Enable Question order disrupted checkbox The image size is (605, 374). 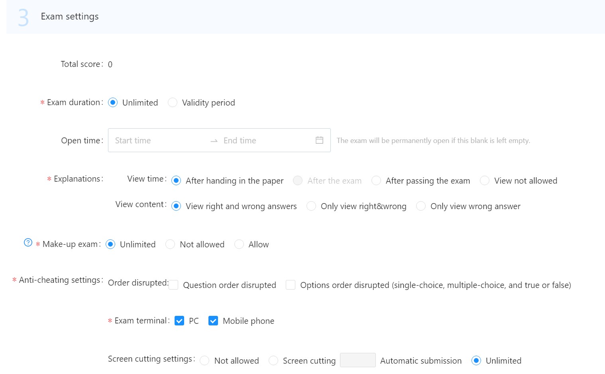pos(173,285)
